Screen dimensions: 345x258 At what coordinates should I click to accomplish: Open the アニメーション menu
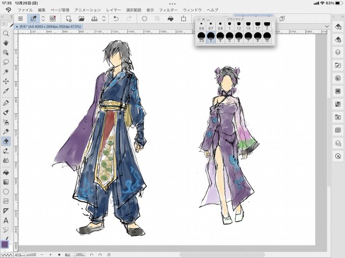tap(87, 10)
